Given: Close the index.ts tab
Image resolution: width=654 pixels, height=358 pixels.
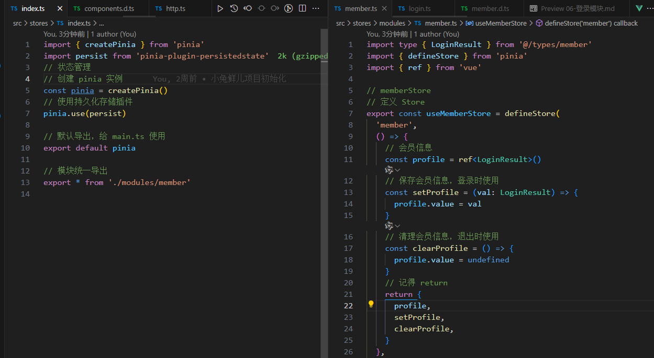Looking at the screenshot, I should pyautogui.click(x=60, y=9).
